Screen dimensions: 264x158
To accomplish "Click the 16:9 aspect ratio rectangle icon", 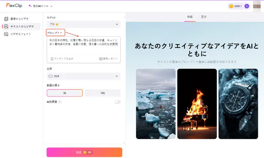I will click(51, 76).
